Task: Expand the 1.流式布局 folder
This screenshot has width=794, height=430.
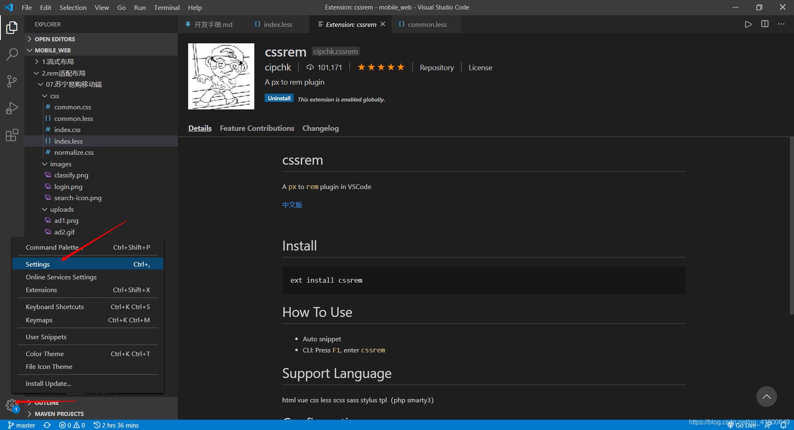Action: tap(101, 61)
